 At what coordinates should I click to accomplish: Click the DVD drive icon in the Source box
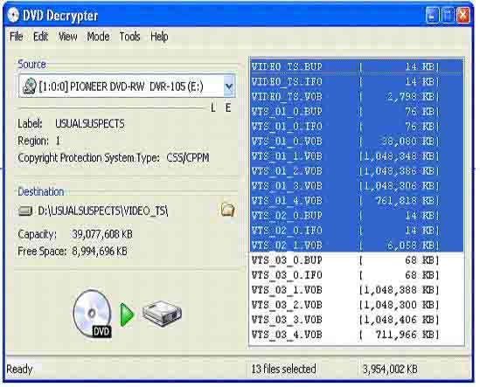(x=30, y=86)
